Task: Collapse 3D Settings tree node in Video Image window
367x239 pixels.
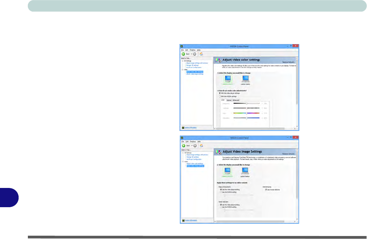Action: pos(183,153)
